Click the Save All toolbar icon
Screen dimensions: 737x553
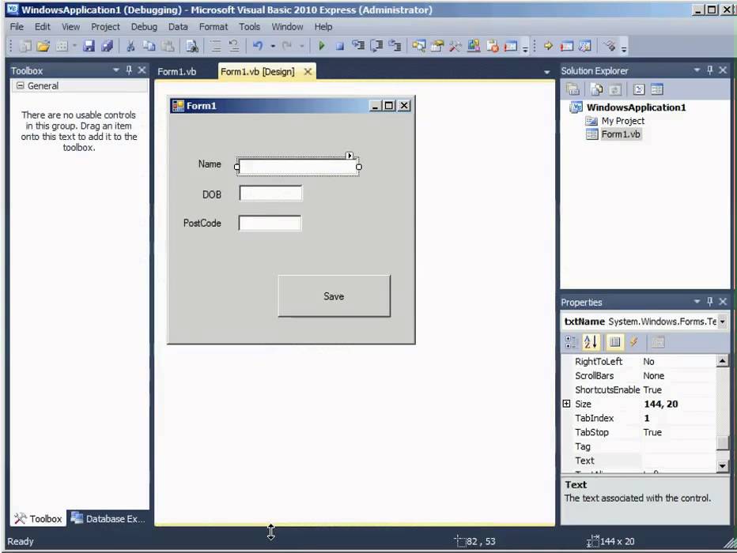[108, 46]
